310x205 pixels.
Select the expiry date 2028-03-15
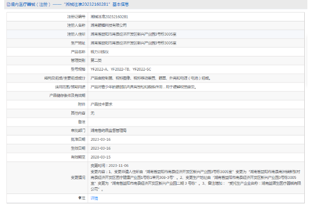(100, 157)
